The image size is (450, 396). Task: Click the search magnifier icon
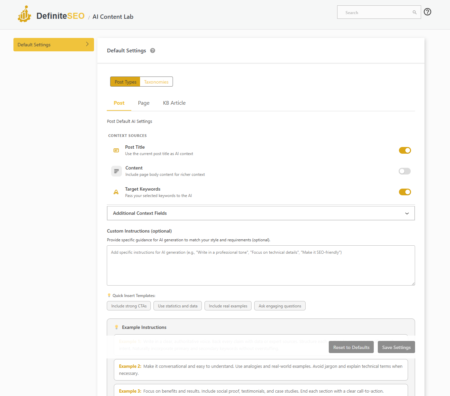click(x=415, y=12)
